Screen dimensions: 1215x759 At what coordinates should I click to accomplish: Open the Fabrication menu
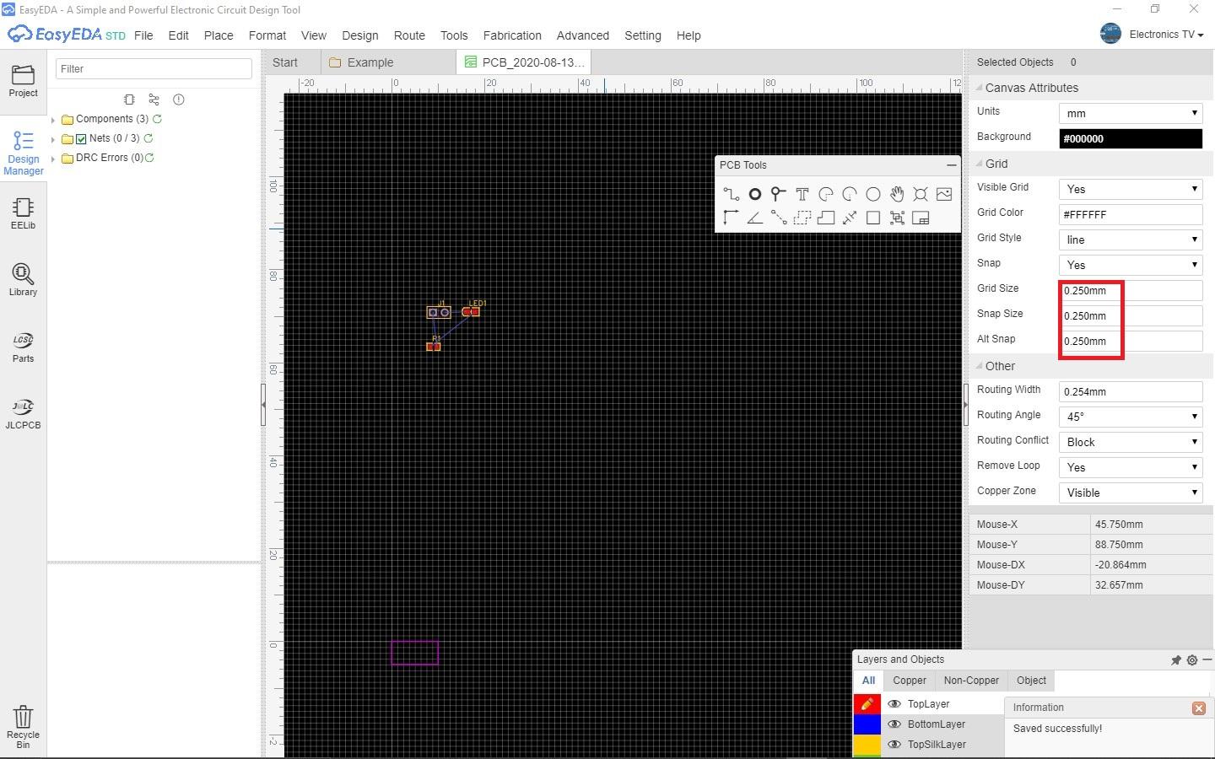tap(512, 35)
